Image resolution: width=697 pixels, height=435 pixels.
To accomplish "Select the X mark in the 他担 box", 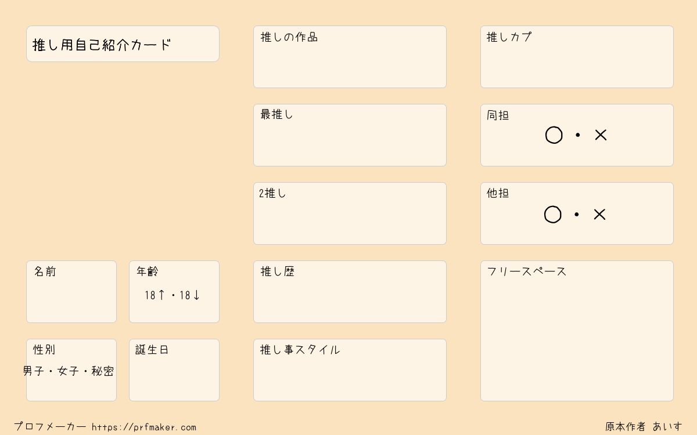I will point(599,215).
